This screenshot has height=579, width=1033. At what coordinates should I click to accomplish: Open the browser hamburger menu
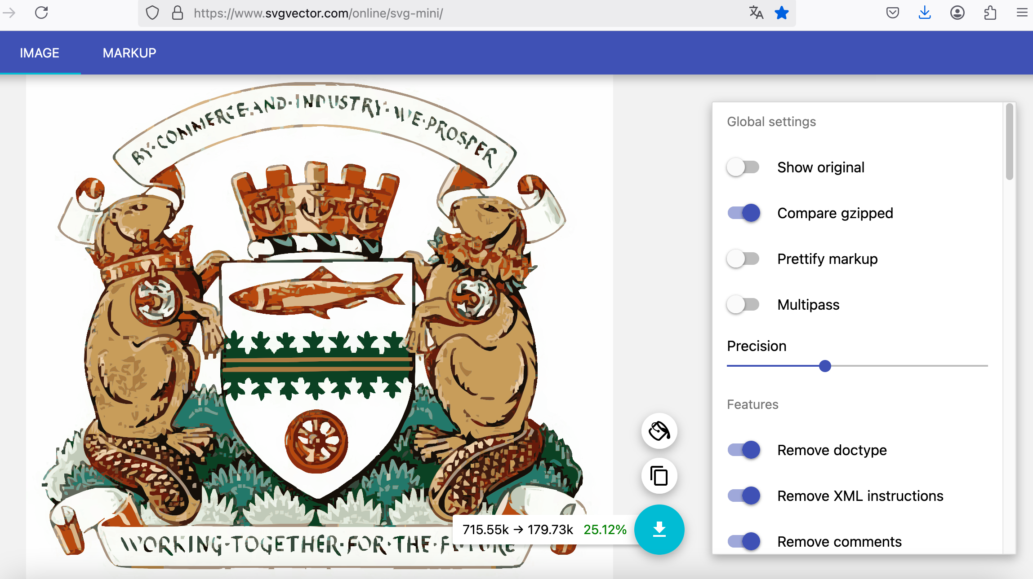pos(1022,13)
